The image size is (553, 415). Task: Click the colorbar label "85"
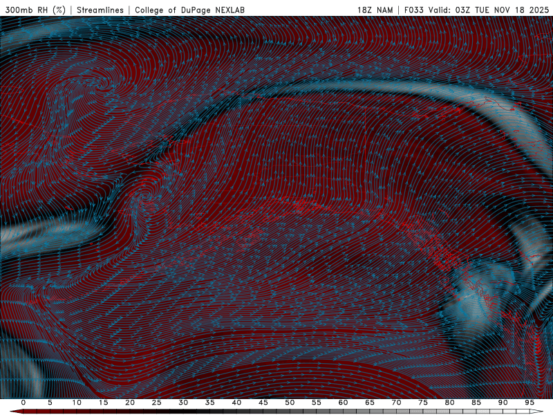pos(476,403)
